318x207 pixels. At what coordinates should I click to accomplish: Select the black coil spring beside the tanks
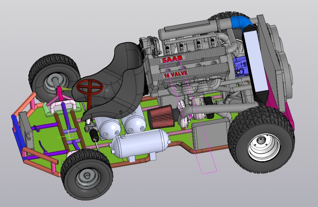click(x=94, y=135)
